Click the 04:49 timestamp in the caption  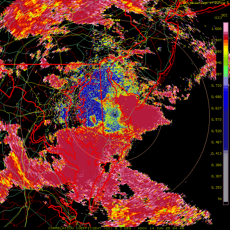click(x=178, y=228)
